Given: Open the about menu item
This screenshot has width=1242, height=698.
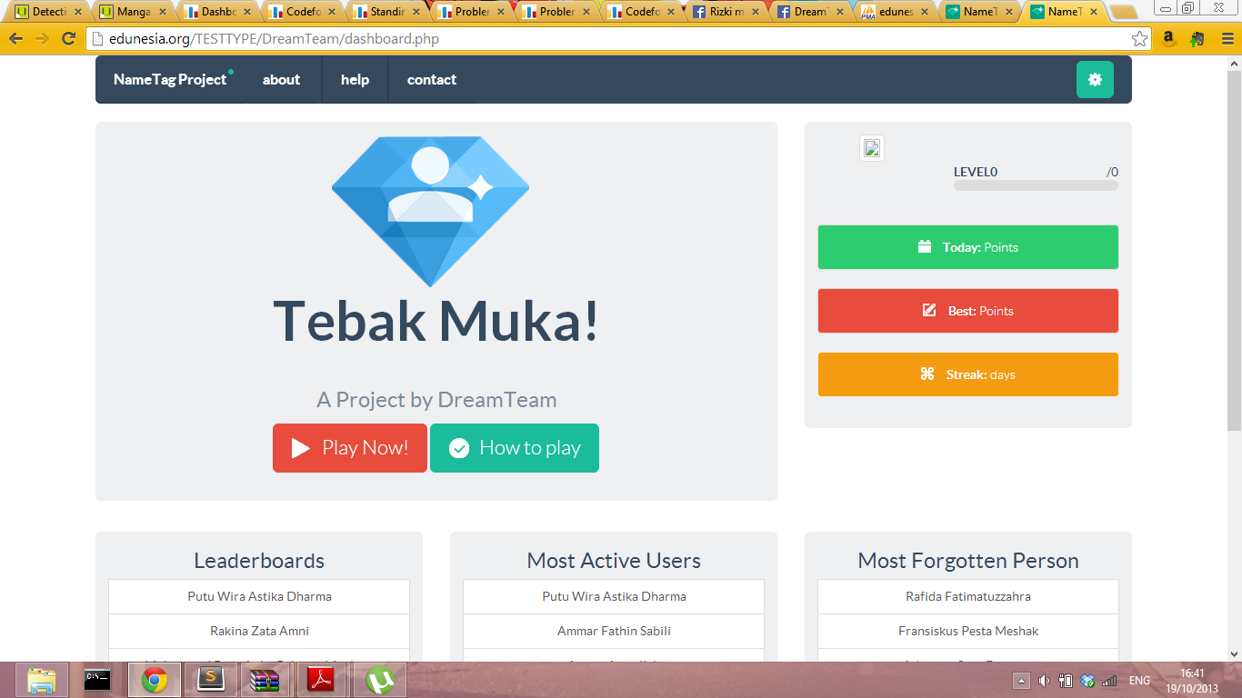Looking at the screenshot, I should (281, 80).
